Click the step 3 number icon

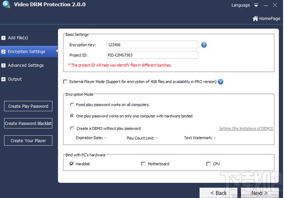pyautogui.click(x=3, y=65)
